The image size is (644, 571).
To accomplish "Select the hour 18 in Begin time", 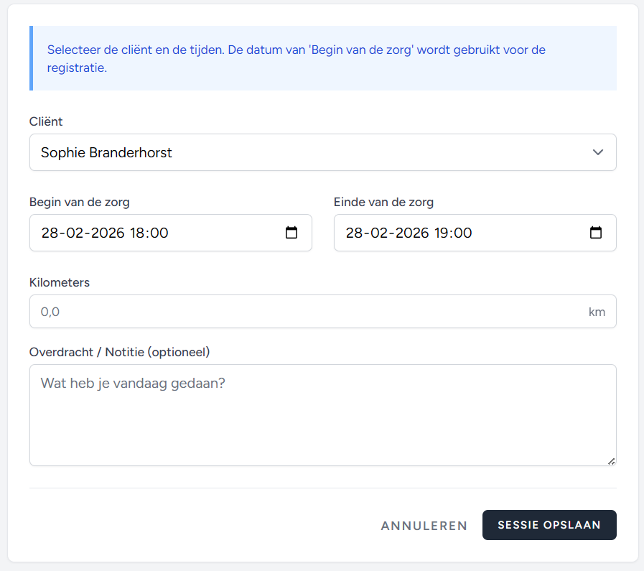I will [x=137, y=233].
